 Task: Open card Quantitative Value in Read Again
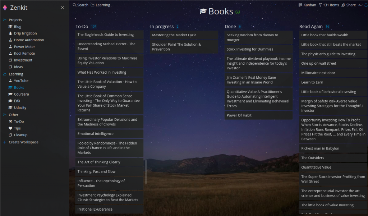click(333, 167)
